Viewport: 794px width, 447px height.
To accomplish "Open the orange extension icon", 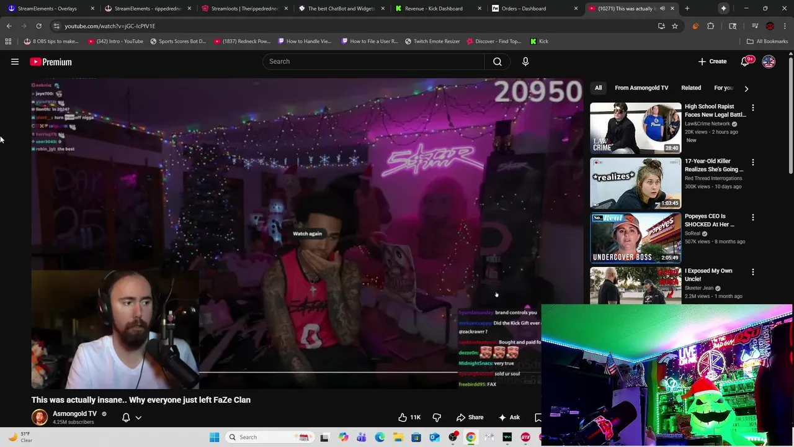I will pyautogui.click(x=695, y=26).
